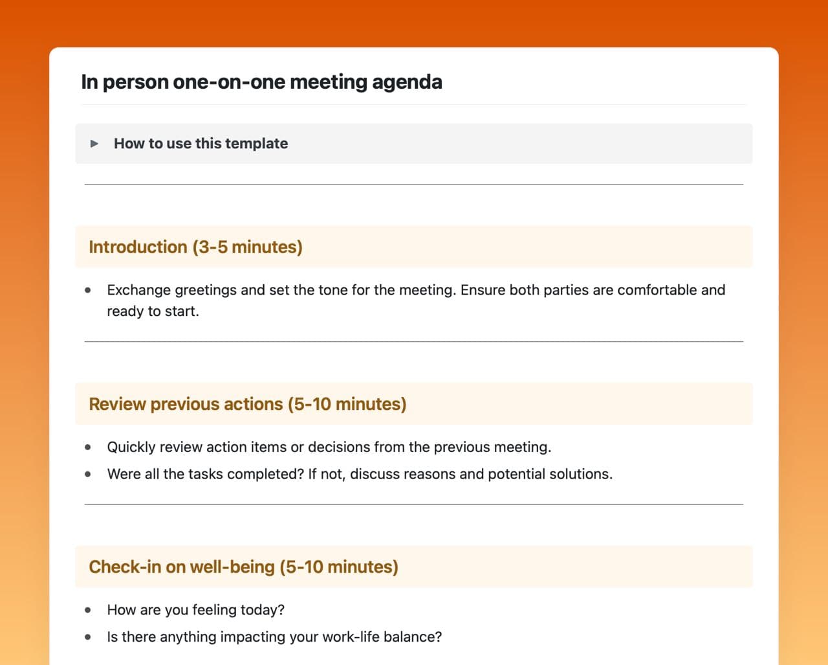Click the bullet beside 'Is there anything impacting'
This screenshot has height=665, width=828.
88,637
